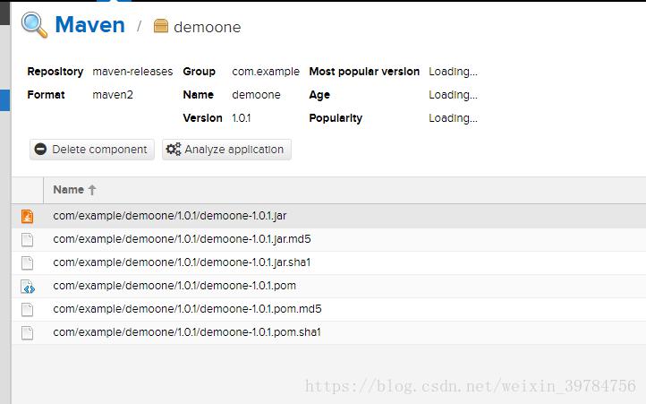Select the demoone-1.0.1.jar row

tap(328, 216)
